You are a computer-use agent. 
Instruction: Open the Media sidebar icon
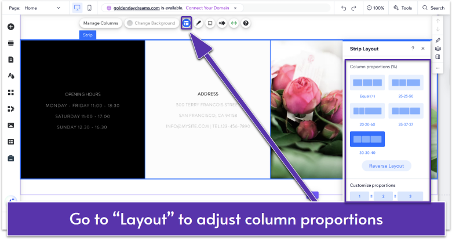point(10,125)
